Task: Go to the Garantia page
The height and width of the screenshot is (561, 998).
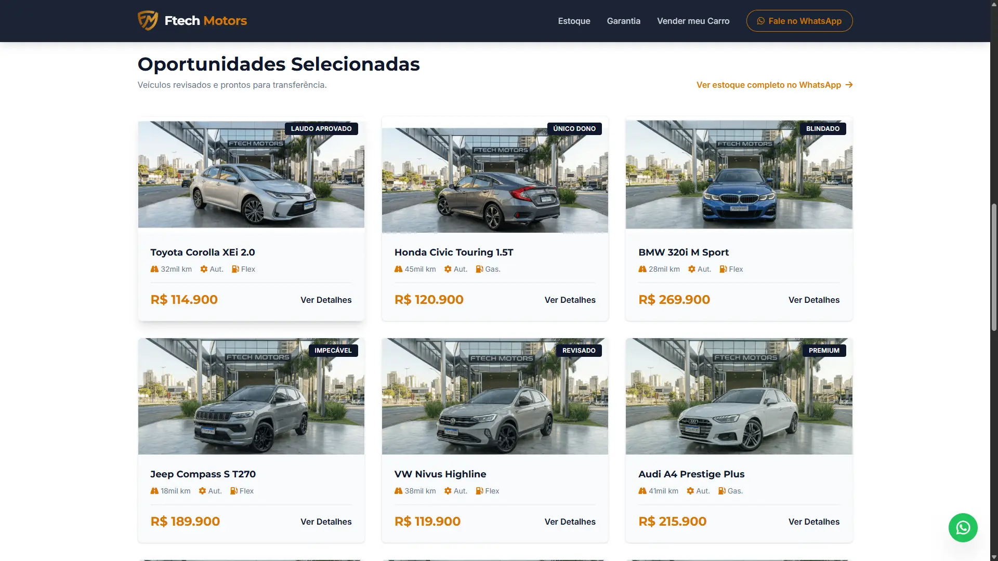Action: click(x=623, y=21)
